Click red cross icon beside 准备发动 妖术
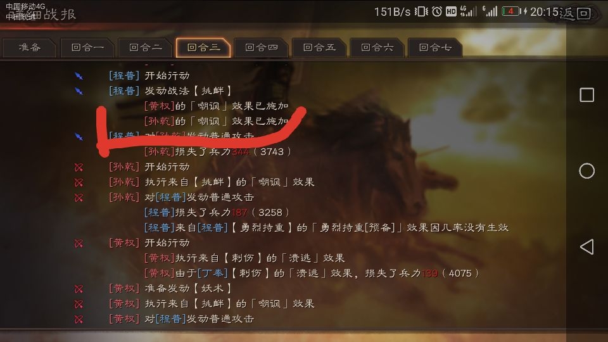The height and width of the screenshot is (342, 608). pos(79,289)
